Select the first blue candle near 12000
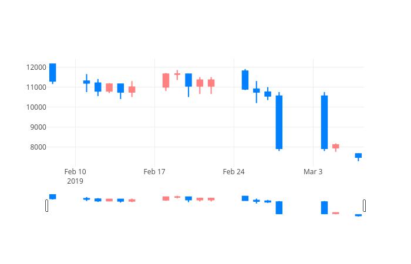 [x=53, y=73]
